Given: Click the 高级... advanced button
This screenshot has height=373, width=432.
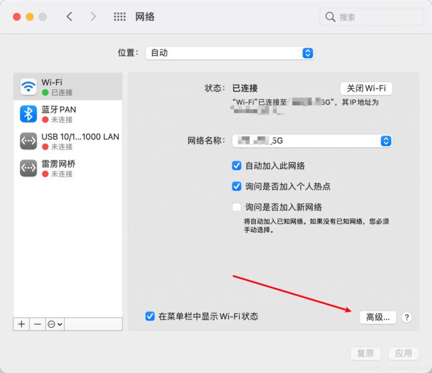Looking at the screenshot, I should [x=378, y=317].
